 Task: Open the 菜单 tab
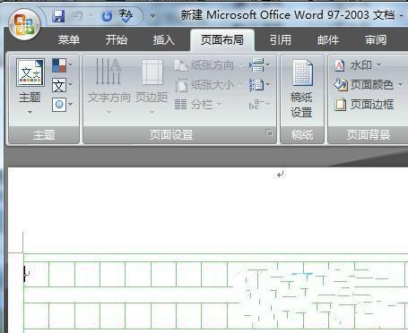click(69, 40)
